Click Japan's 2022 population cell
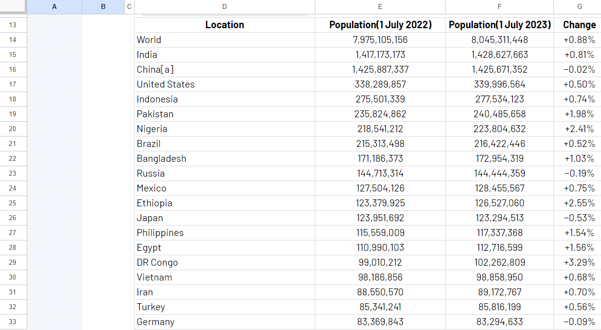This screenshot has height=330, width=601. [x=380, y=218]
